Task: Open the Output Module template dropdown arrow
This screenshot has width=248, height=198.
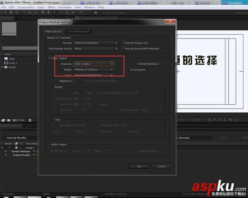Action: [x=34, y=155]
